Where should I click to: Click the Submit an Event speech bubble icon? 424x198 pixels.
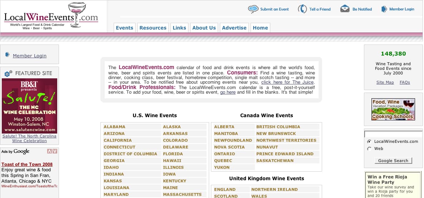click(253, 9)
